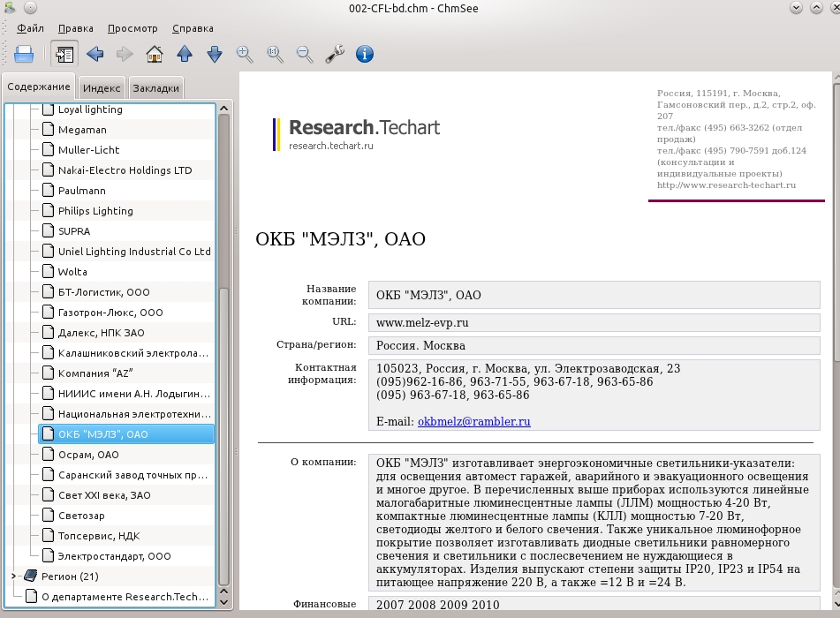Open the Loyal lighting topic
The width and height of the screenshot is (840, 618).
(x=90, y=109)
